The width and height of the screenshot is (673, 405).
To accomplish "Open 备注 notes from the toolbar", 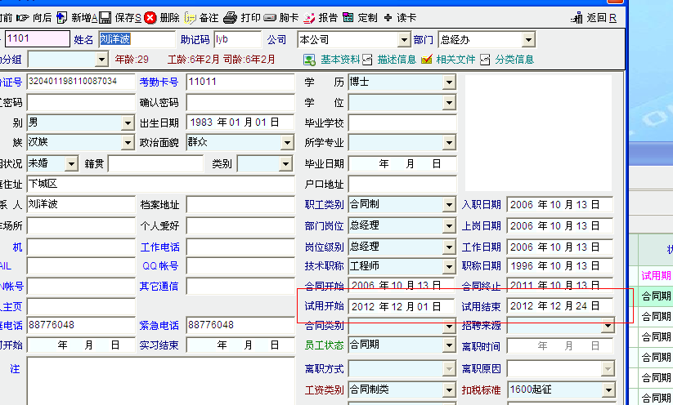I will 201,17.
